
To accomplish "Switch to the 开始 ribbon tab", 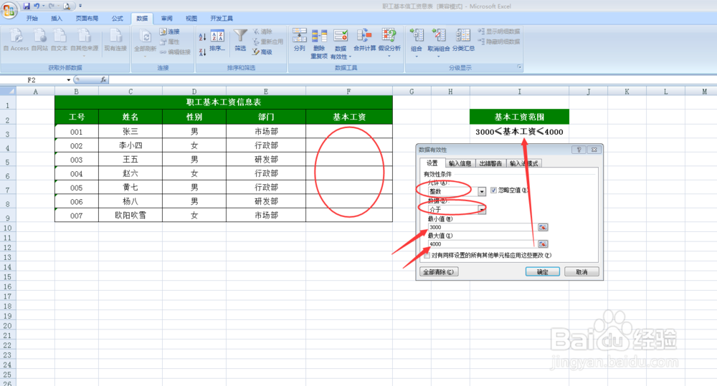I will (x=32, y=19).
